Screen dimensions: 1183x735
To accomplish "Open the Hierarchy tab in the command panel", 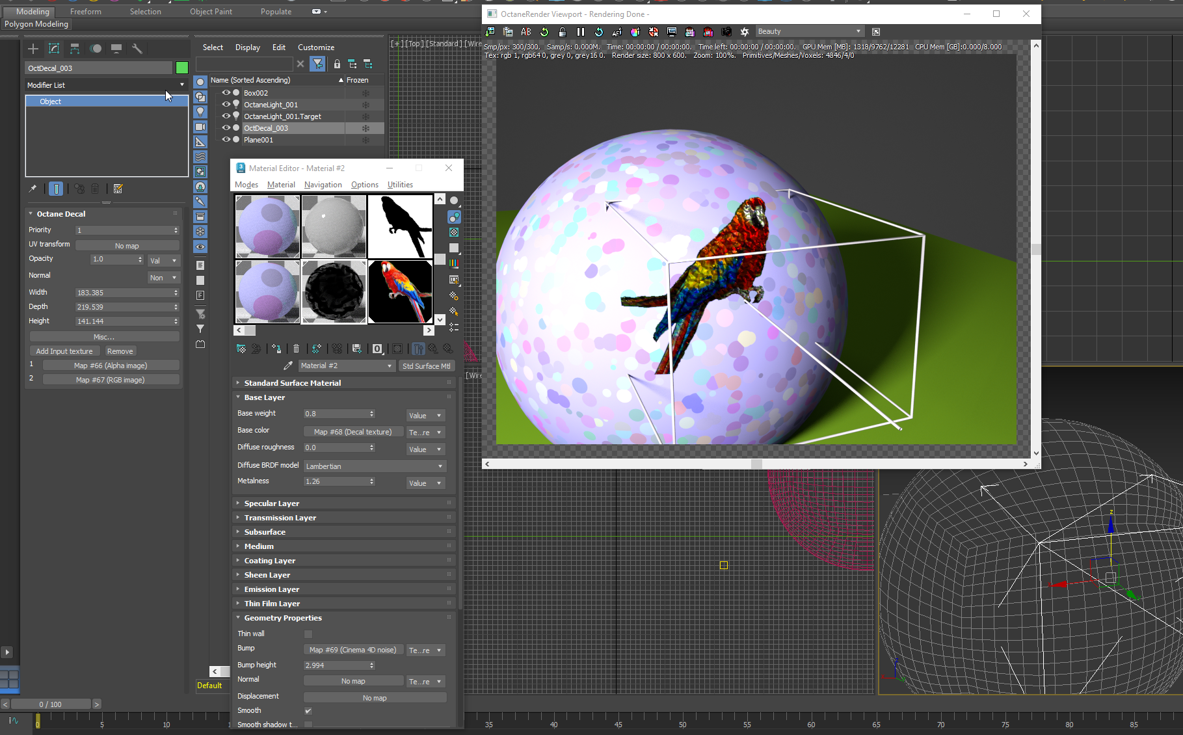I will point(75,49).
